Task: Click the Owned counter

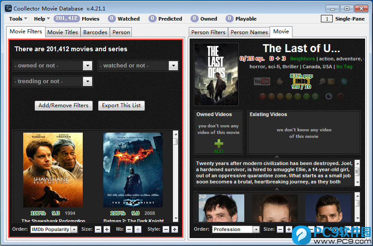Action: tap(204, 18)
